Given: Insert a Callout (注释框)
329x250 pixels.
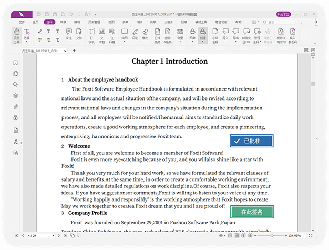Looking at the screenshot, I should 112,36.
